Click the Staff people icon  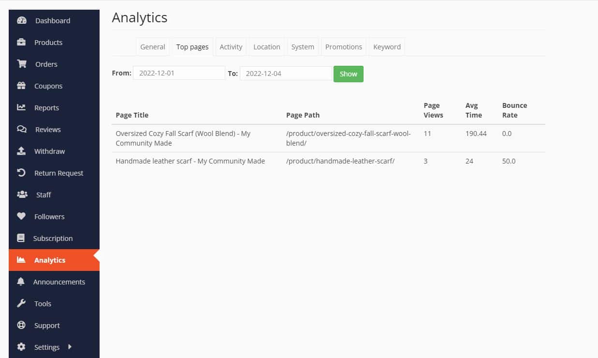[x=22, y=194]
